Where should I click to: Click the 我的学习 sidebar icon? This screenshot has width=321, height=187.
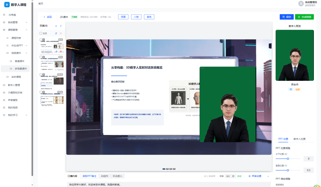coord(4,115)
